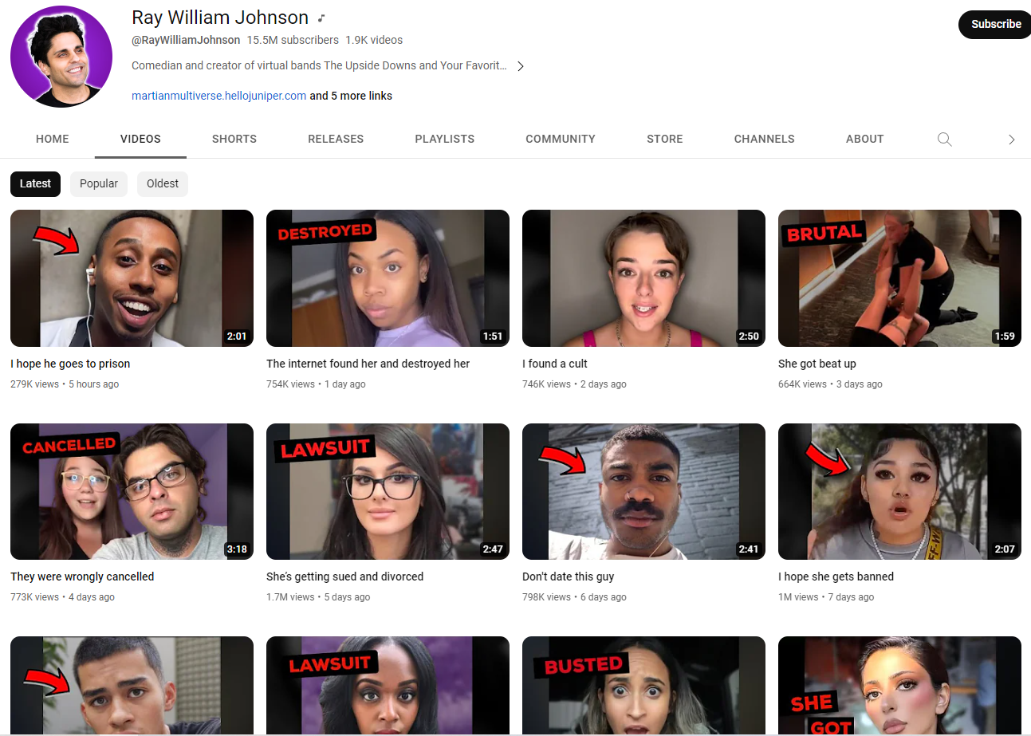Click the 'I hope she gets banned' title

[x=836, y=577]
